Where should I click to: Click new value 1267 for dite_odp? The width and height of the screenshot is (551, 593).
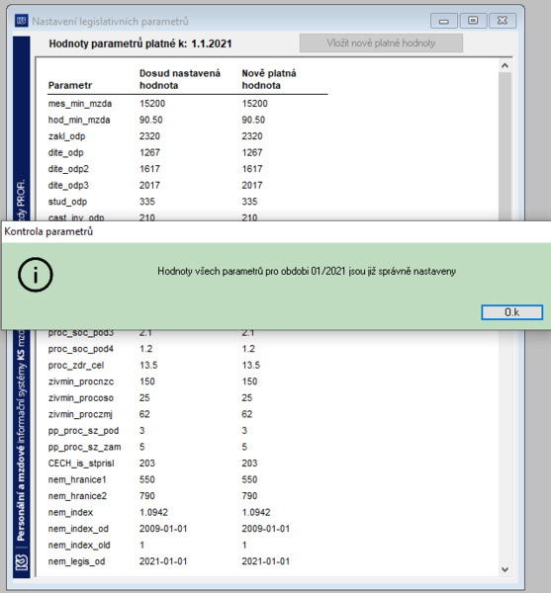[252, 152]
